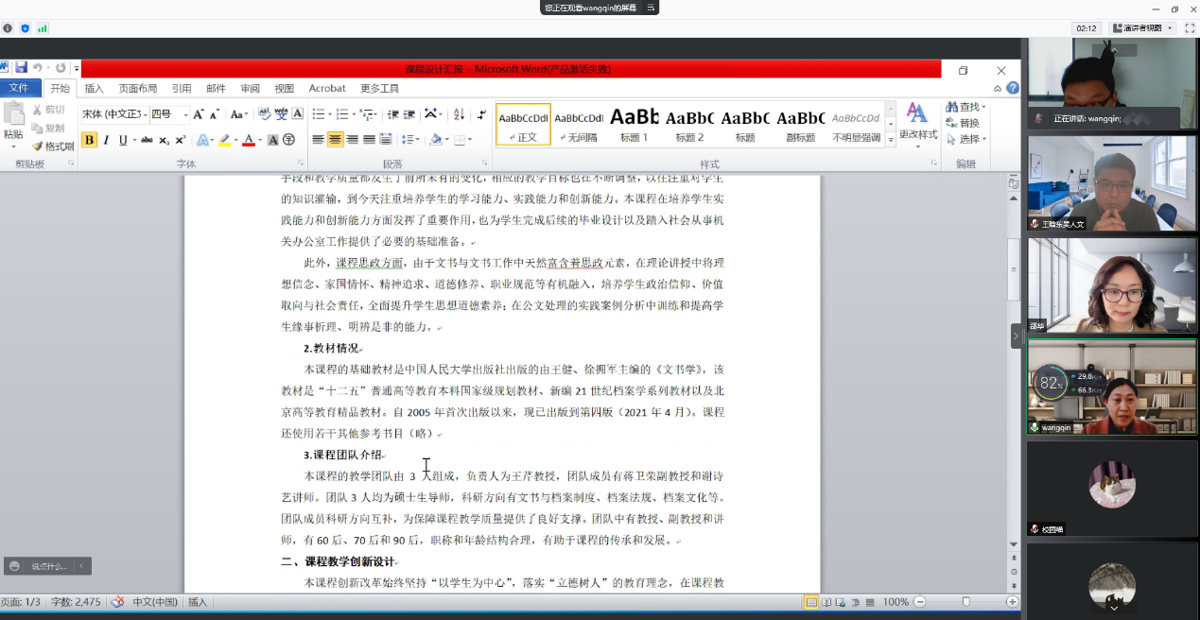
Task: Apply the 标题 1 style
Action: point(634,124)
